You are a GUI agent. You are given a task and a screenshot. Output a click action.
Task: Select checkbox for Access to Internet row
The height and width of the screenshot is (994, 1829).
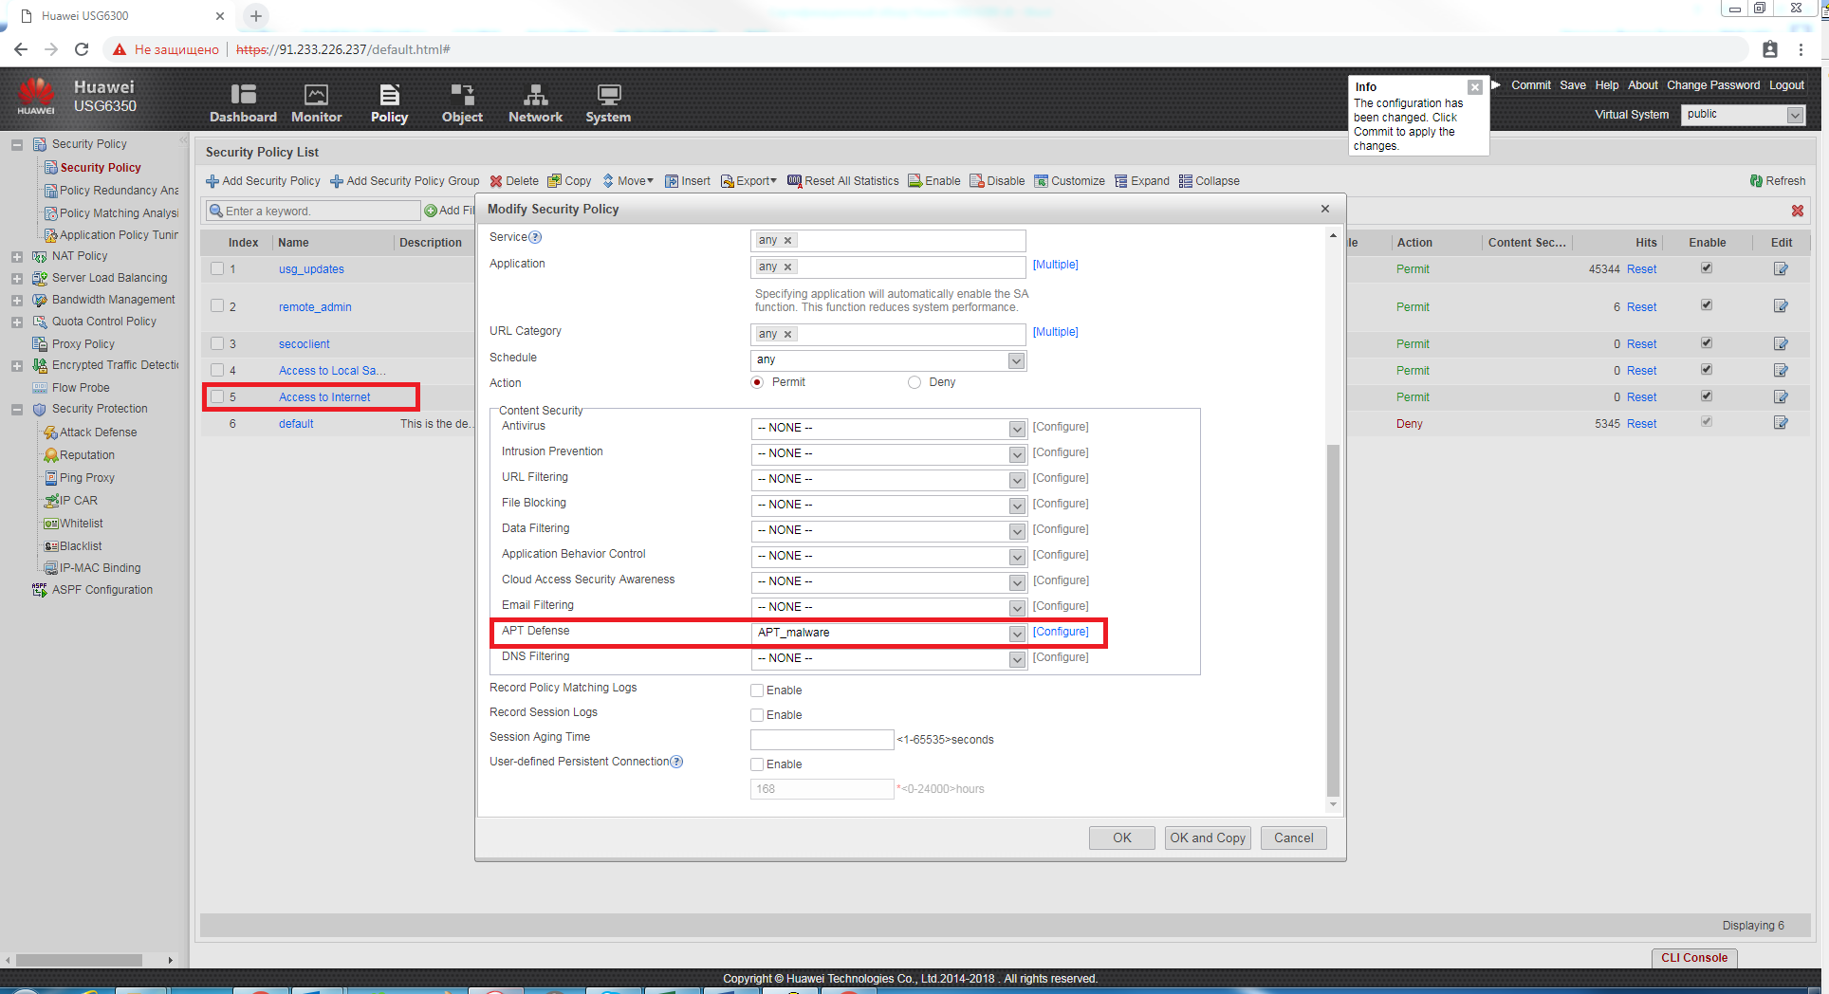pyautogui.click(x=217, y=396)
